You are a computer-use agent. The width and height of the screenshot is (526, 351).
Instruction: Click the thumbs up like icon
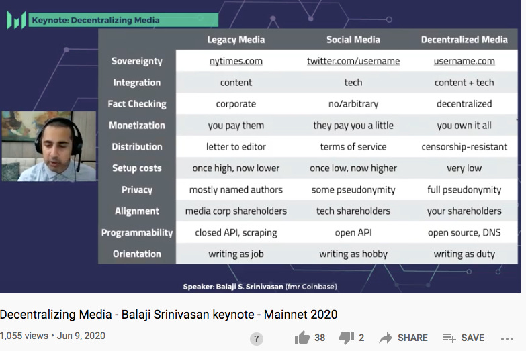coord(302,338)
